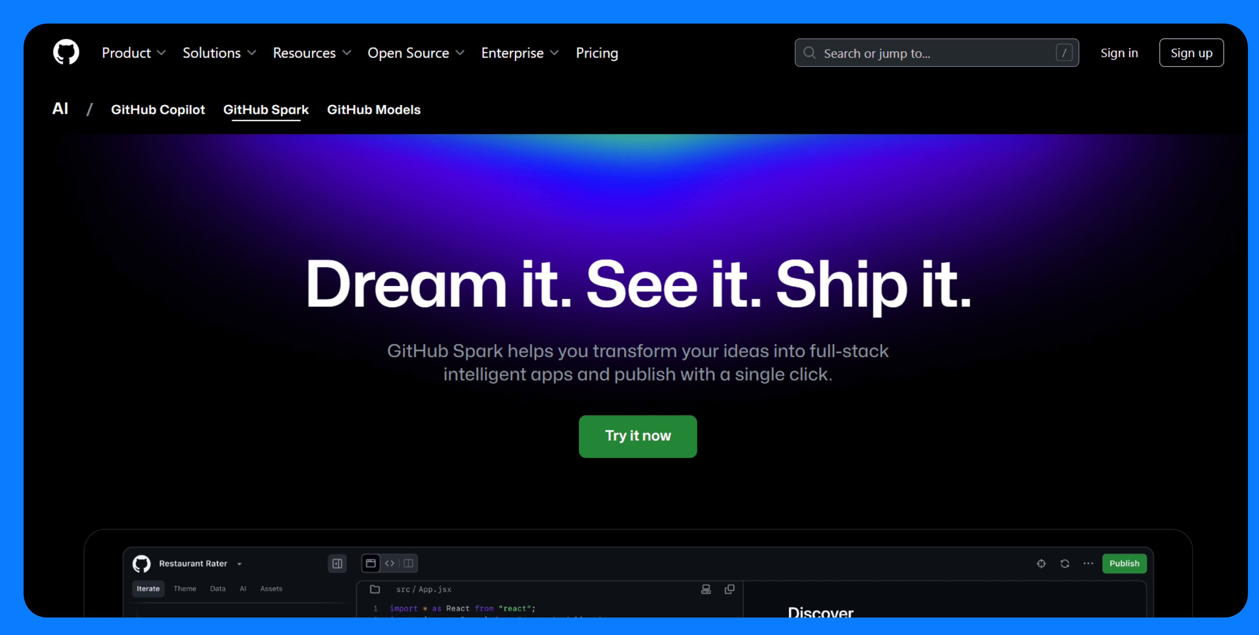Click the crosshair target icon near Publish

point(1041,563)
